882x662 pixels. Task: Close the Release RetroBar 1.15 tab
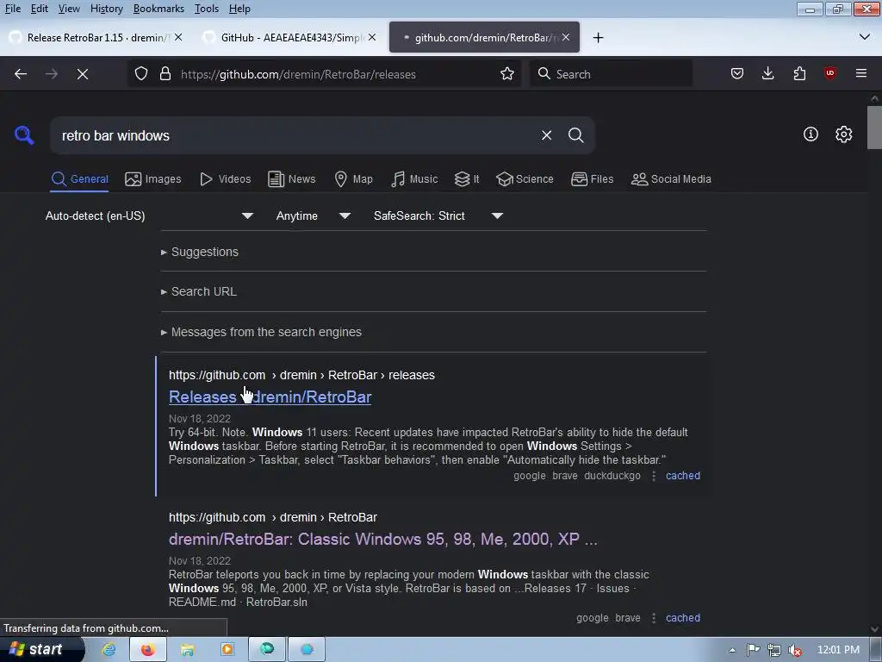(178, 37)
